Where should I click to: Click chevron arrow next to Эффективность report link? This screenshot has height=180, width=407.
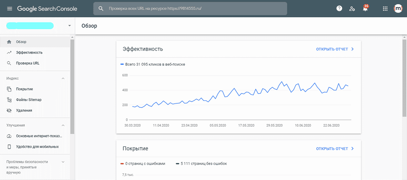pyautogui.click(x=353, y=49)
